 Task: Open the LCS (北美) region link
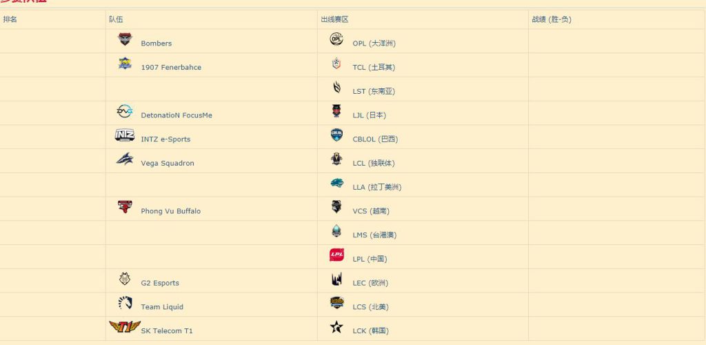(x=370, y=307)
